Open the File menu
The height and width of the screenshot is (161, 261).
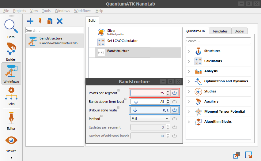pos(6,11)
